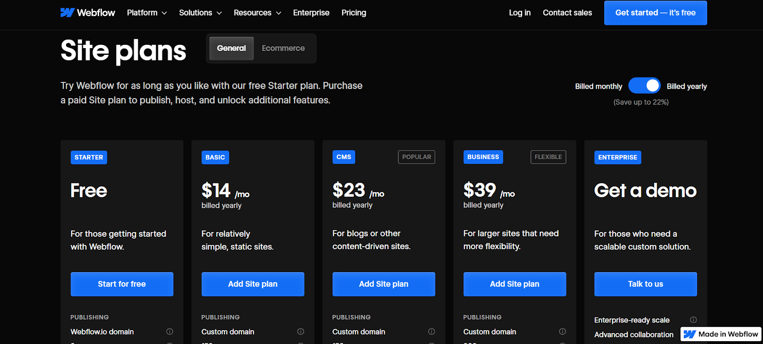Click PUBLISHING heading in the Starter plan

click(90, 317)
